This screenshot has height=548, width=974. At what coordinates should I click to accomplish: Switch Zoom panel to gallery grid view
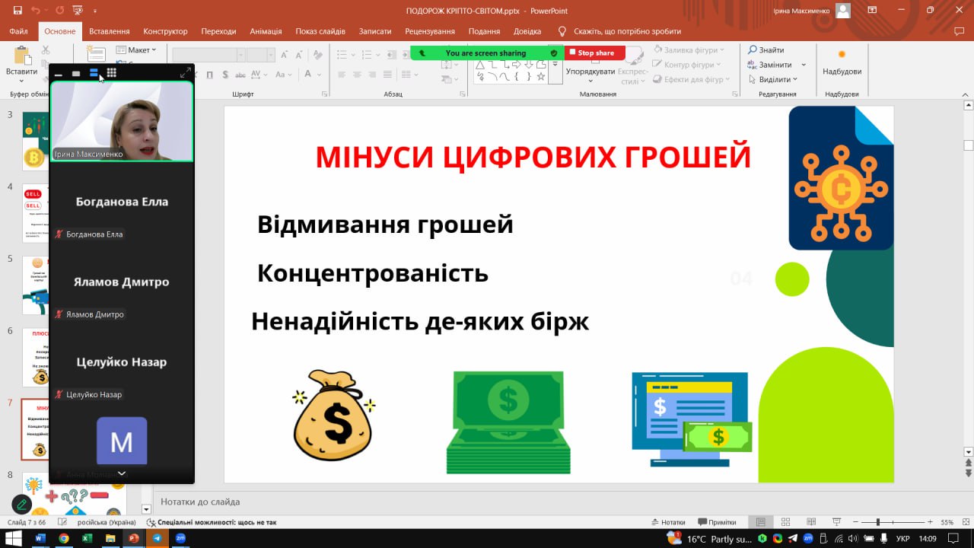(112, 73)
